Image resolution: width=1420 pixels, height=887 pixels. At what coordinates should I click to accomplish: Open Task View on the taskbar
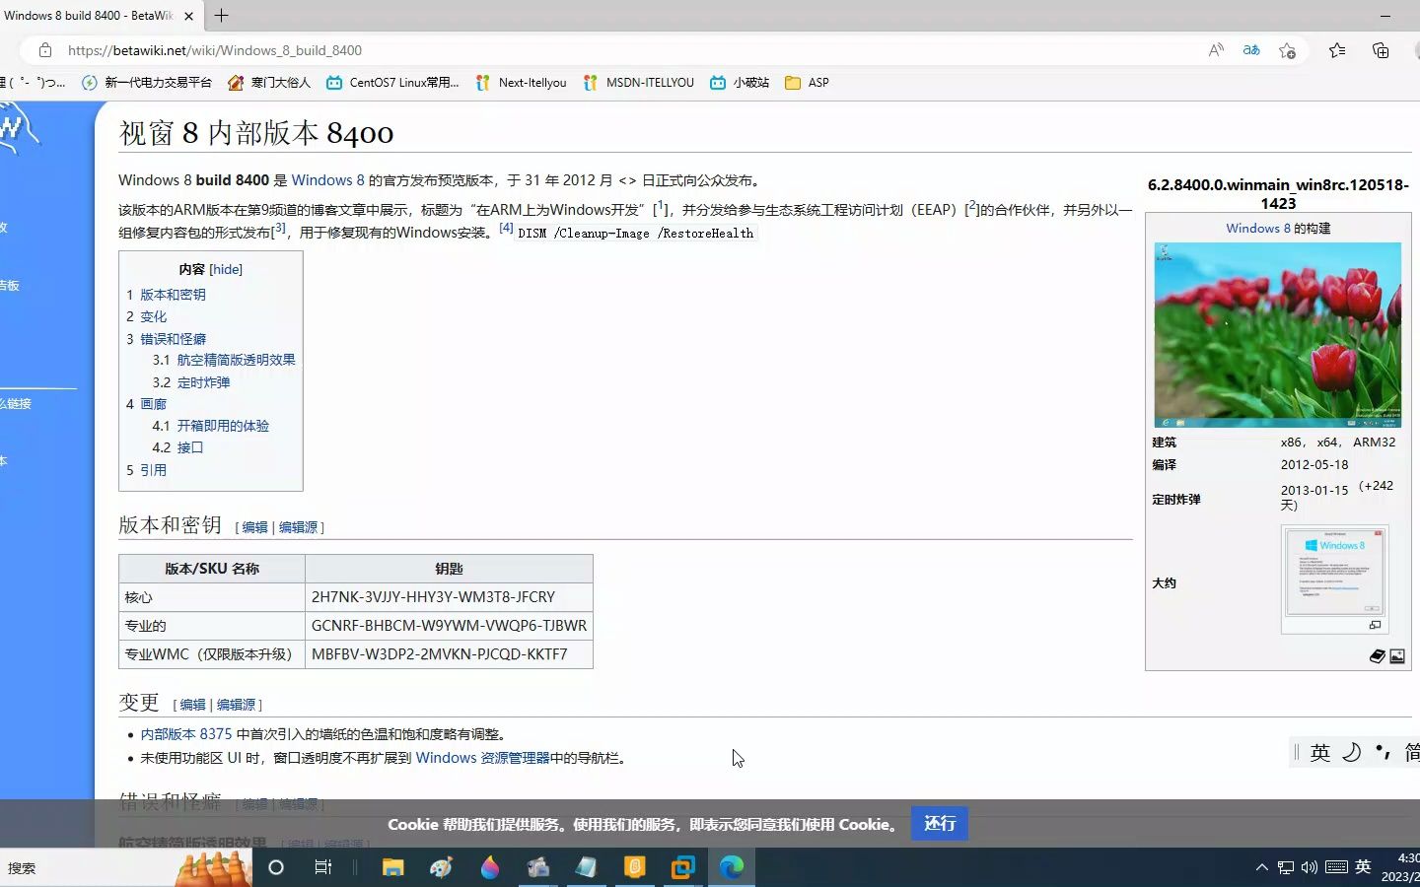[x=322, y=867]
